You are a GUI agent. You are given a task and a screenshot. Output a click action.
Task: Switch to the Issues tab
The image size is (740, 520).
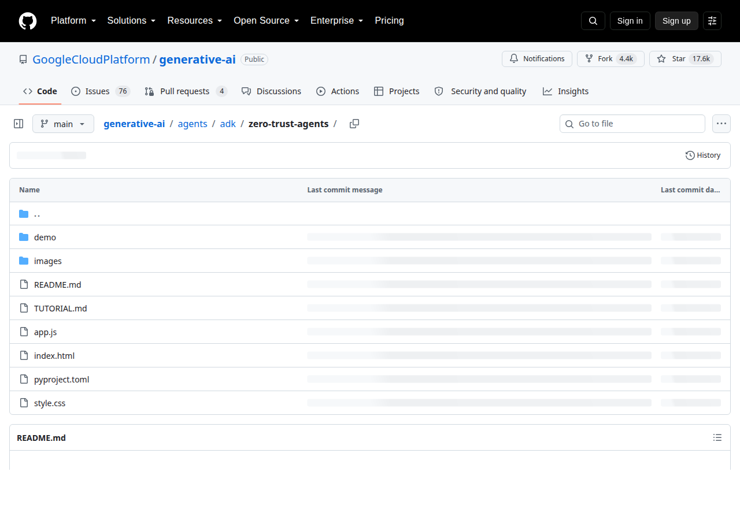click(101, 91)
